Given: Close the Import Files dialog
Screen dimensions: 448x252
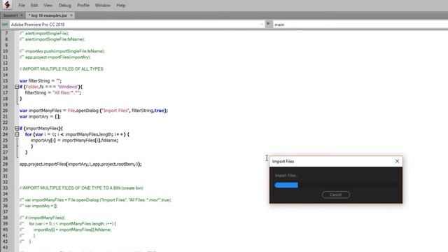Looking at the screenshot, I should pos(397,161).
